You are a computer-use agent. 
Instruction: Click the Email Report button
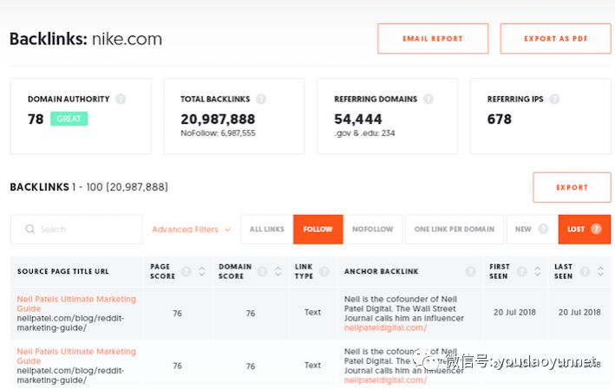(433, 39)
